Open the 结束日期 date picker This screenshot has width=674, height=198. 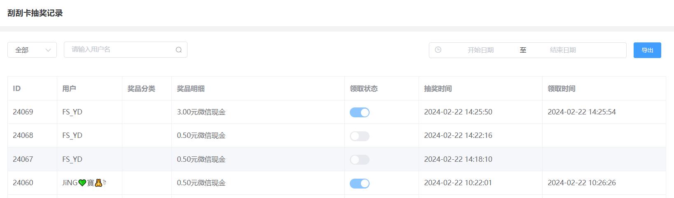tap(563, 50)
